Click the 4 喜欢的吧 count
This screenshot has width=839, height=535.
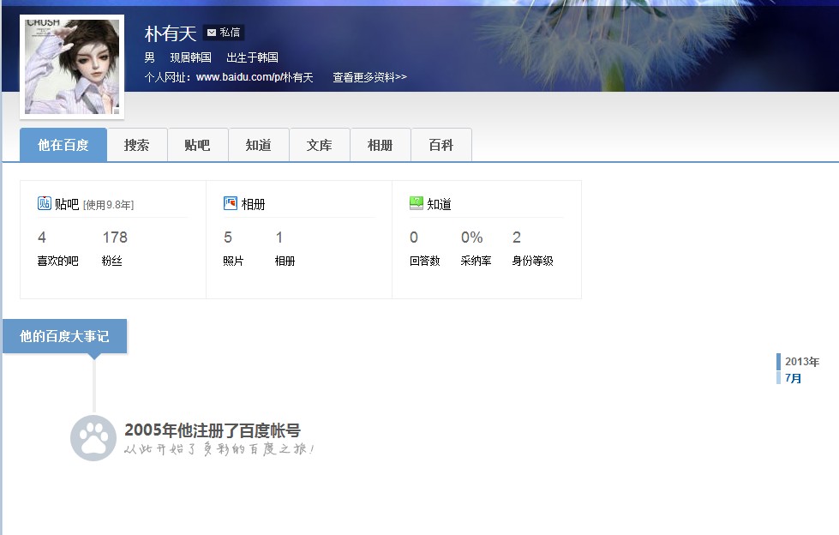click(x=42, y=237)
